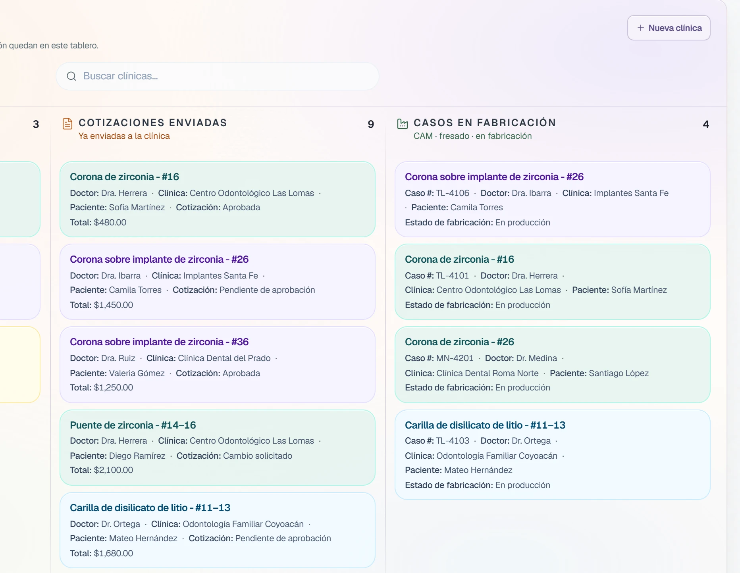Focus the Buscar clínicas search field
740x573 pixels.
pos(217,76)
